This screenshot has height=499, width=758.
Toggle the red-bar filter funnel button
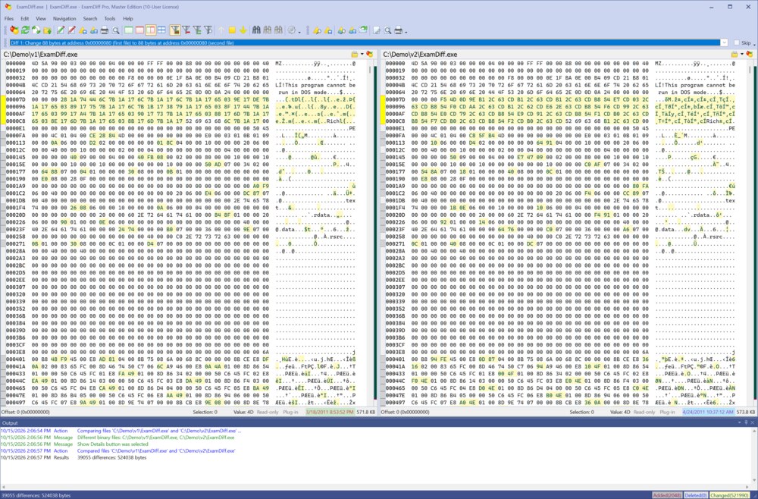[x=186, y=30]
